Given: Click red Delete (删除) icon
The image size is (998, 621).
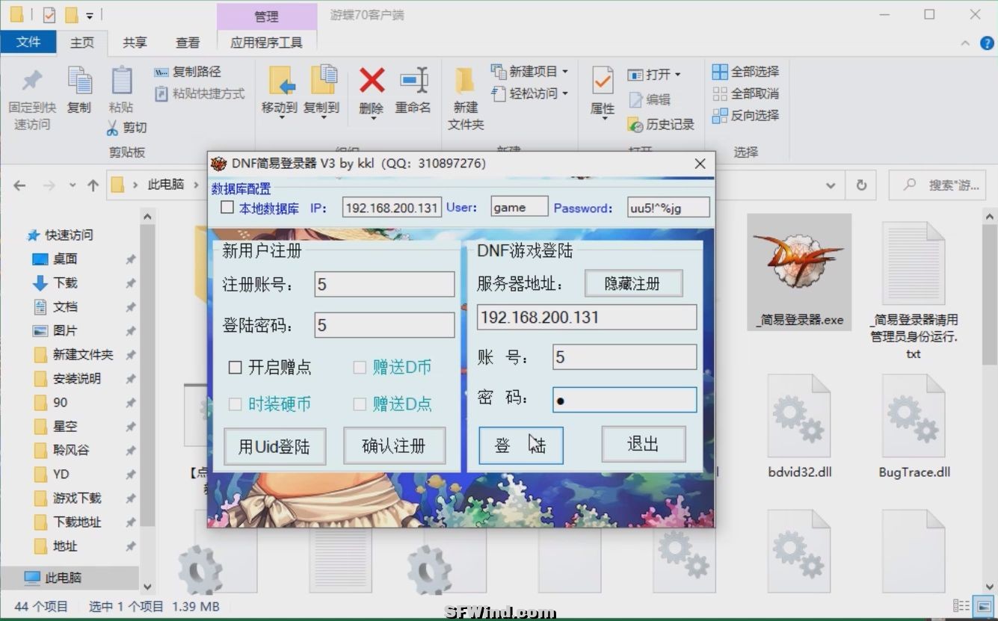Looking at the screenshot, I should coord(372,81).
